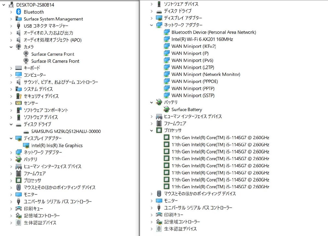
Task: Click the Intel Wi-Fi 6 AX201 adapter icon
Action: 166,39
